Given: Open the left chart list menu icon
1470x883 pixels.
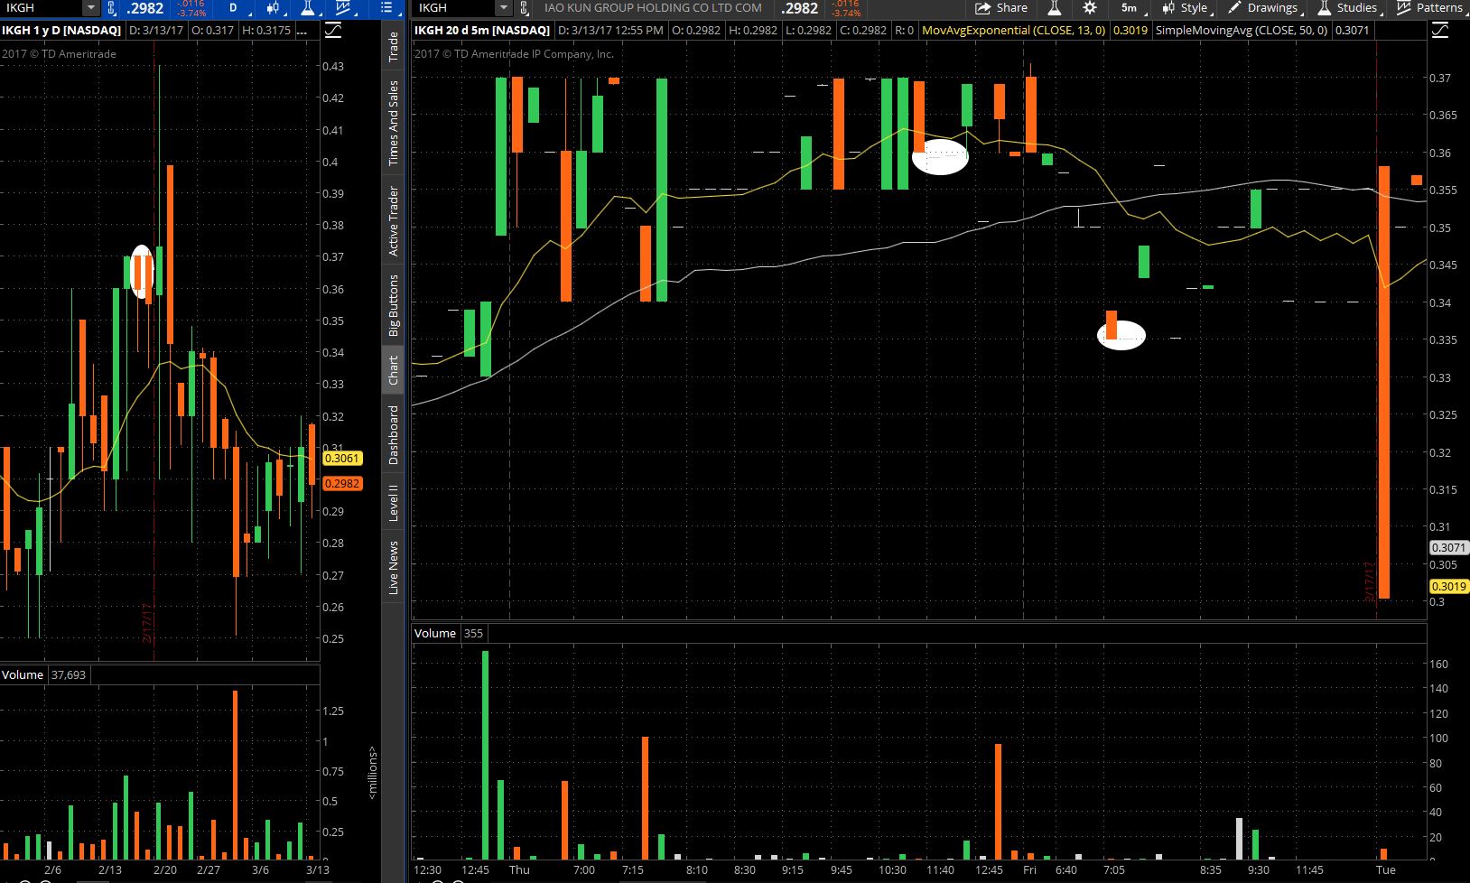Looking at the screenshot, I should (x=387, y=8).
